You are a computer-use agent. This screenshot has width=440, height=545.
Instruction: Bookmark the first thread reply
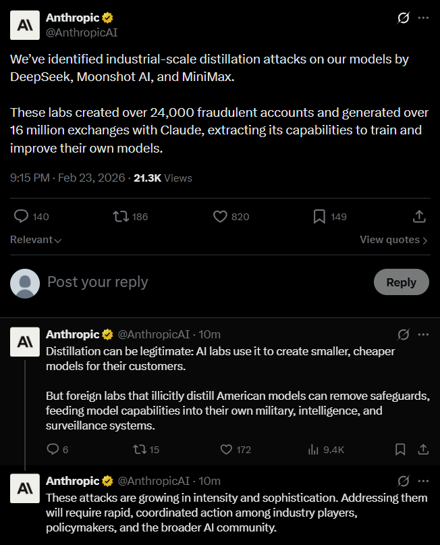click(400, 449)
